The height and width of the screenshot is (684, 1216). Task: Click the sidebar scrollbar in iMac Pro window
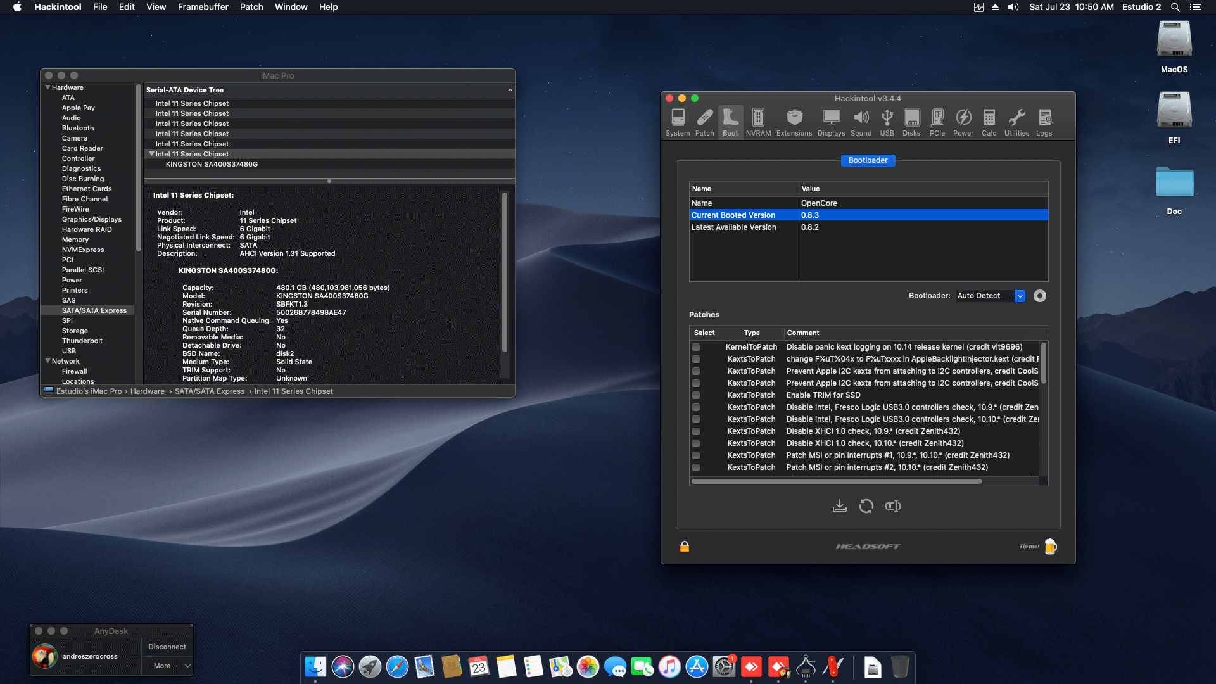(138, 168)
